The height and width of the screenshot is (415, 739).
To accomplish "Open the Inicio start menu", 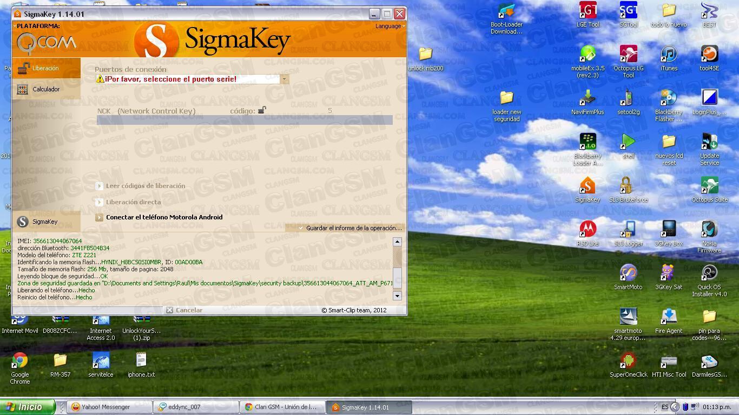I will coord(28,407).
